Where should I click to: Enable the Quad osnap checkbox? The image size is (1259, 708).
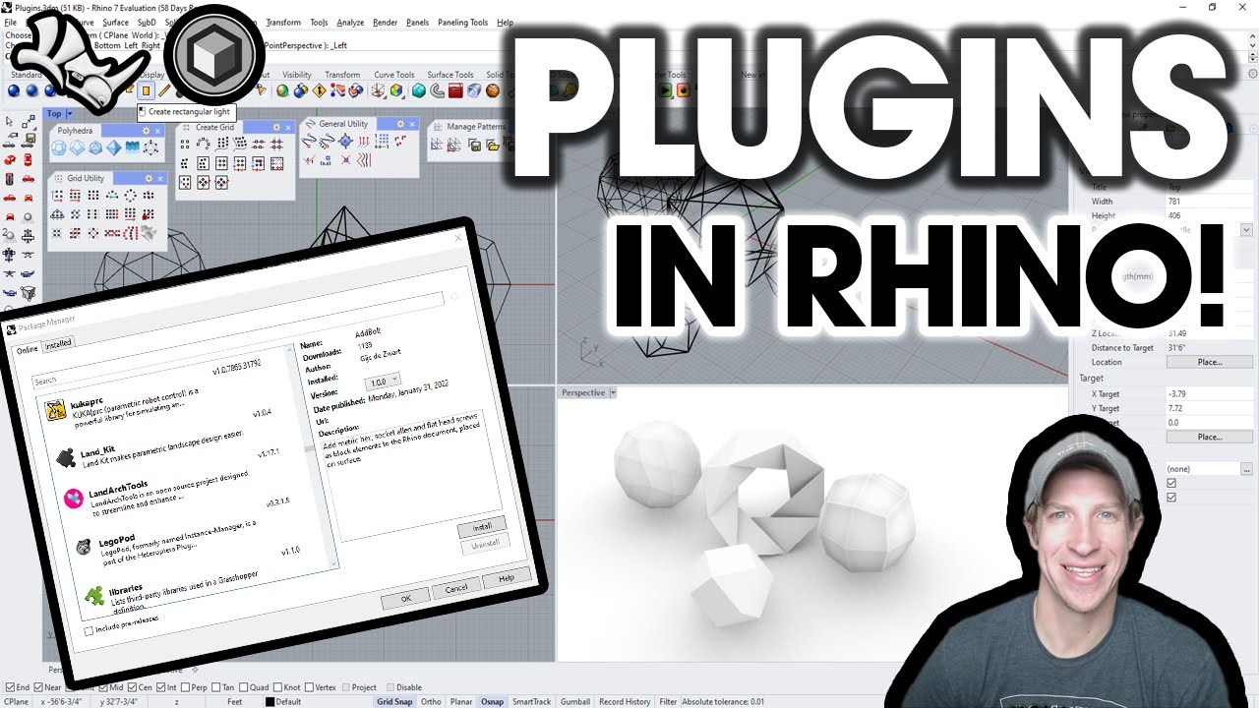click(243, 687)
